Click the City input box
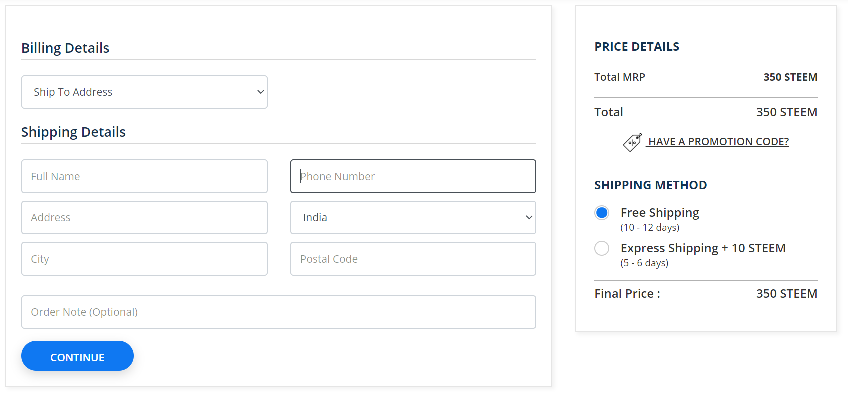The width and height of the screenshot is (848, 393). pos(144,259)
